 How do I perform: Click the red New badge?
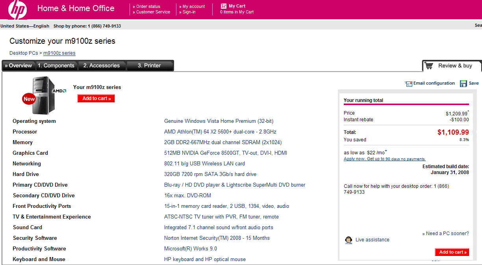[29, 99]
